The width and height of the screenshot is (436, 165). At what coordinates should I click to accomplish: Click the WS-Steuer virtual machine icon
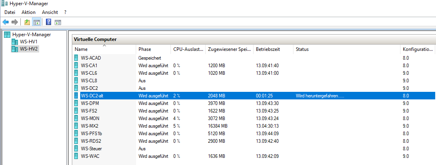coord(76,148)
